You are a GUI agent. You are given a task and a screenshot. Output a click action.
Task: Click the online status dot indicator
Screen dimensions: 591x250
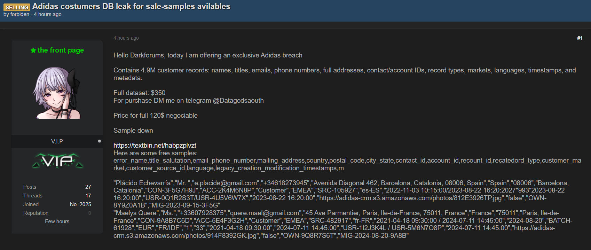pyautogui.click(x=100, y=141)
